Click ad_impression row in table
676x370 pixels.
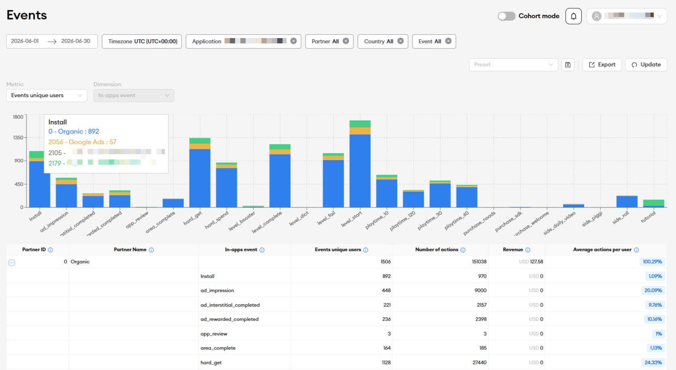(x=336, y=291)
